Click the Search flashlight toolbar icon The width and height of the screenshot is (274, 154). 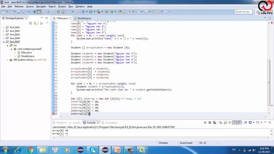(x=129, y=12)
